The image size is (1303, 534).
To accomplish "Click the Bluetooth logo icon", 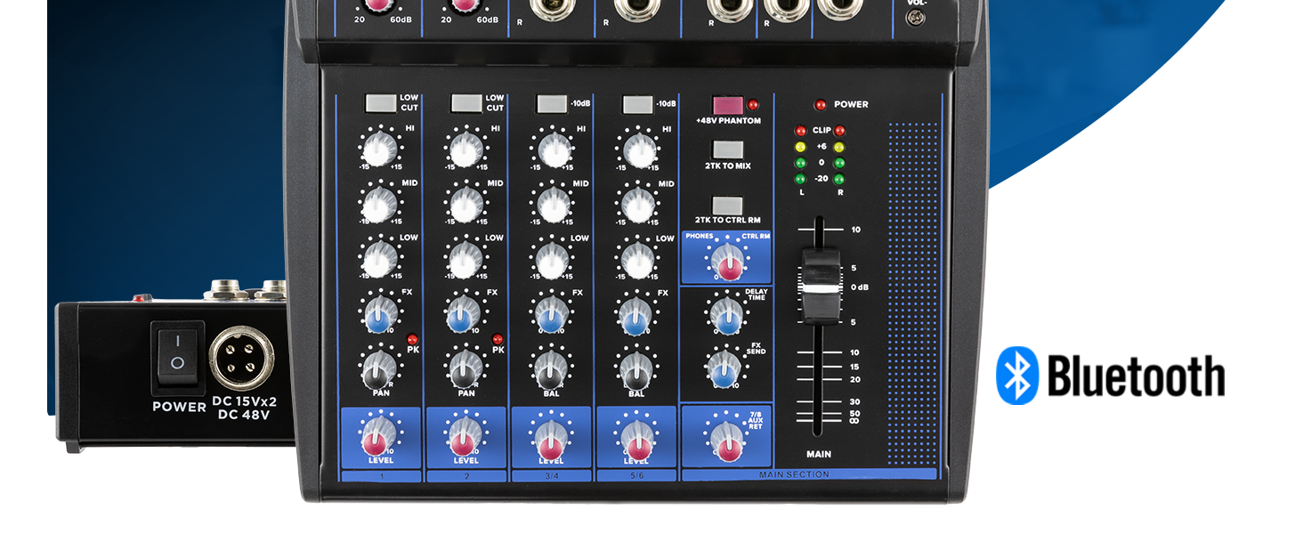I will pos(1016,376).
